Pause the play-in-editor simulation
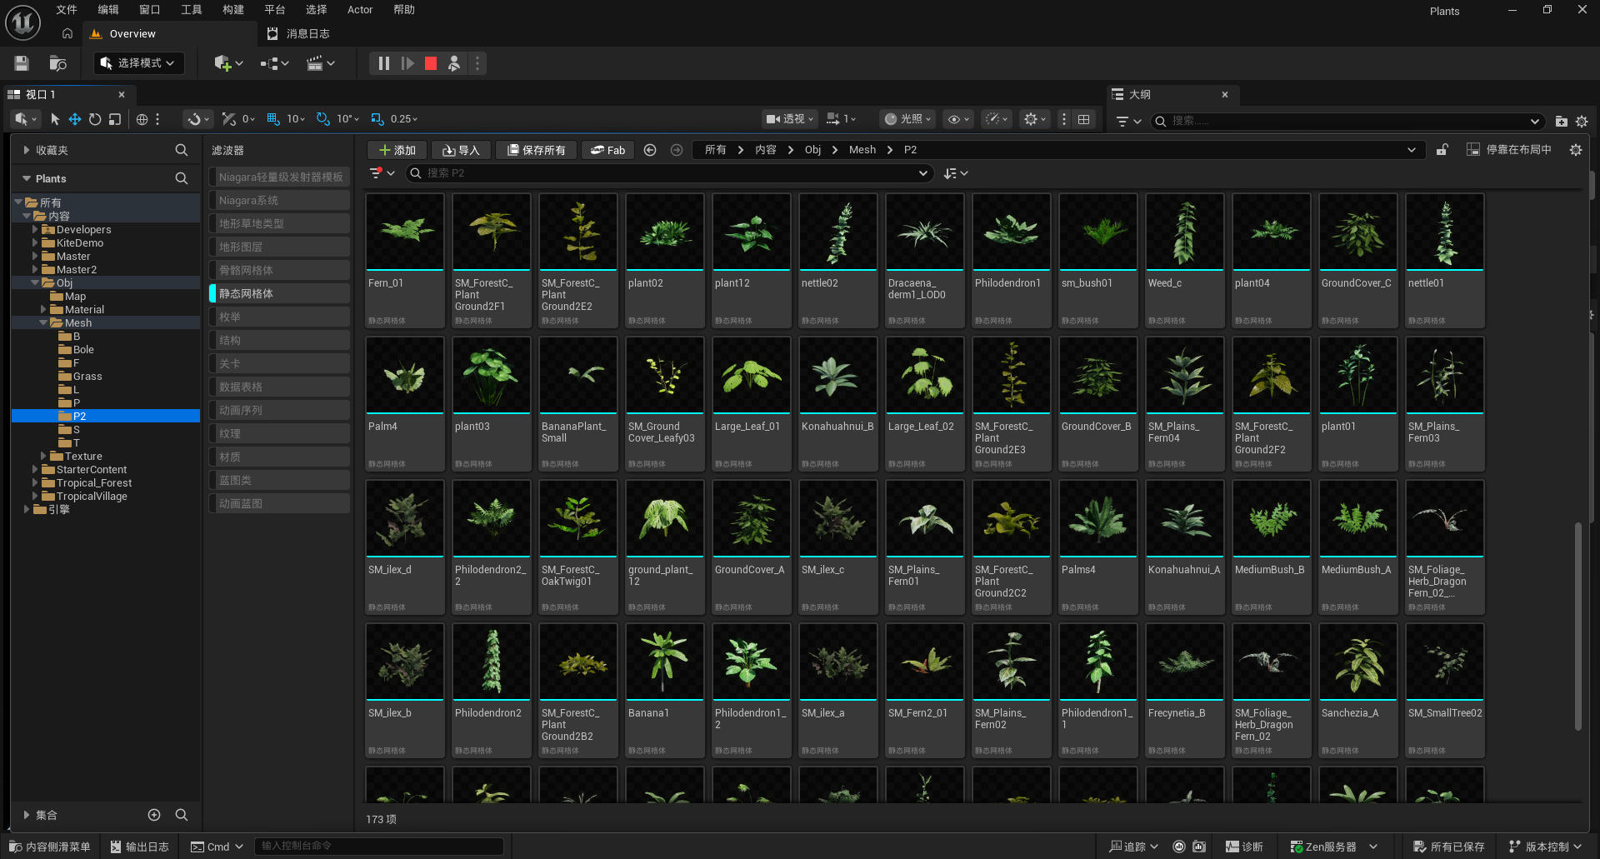Viewport: 1600px width, 859px height. coord(383,63)
